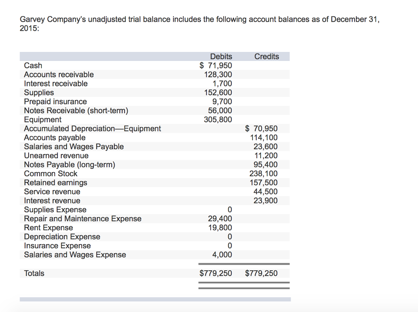Image resolution: width=418 pixels, height=312 pixels.
Task: Click the 4,000 debit amount
Action: click(x=222, y=255)
